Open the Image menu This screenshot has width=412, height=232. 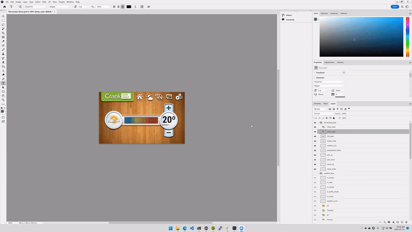[18, 2]
